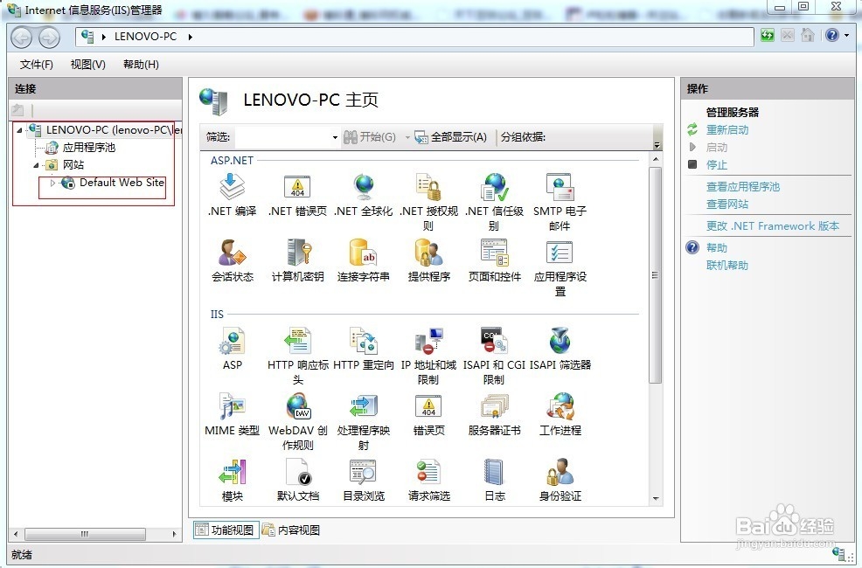This screenshot has height=568, width=862.
Task: Click the 查看应用程序池 link
Action: point(743,187)
